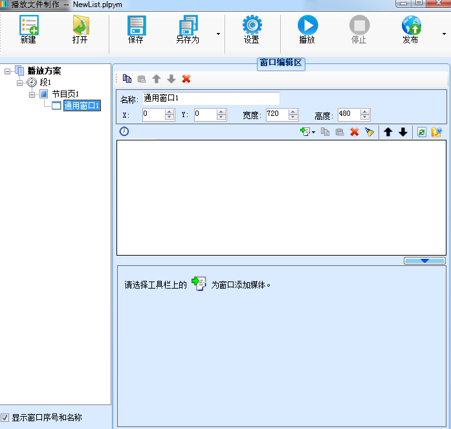Increase Y value with up spinner
451x429 pixels.
(x=221, y=112)
